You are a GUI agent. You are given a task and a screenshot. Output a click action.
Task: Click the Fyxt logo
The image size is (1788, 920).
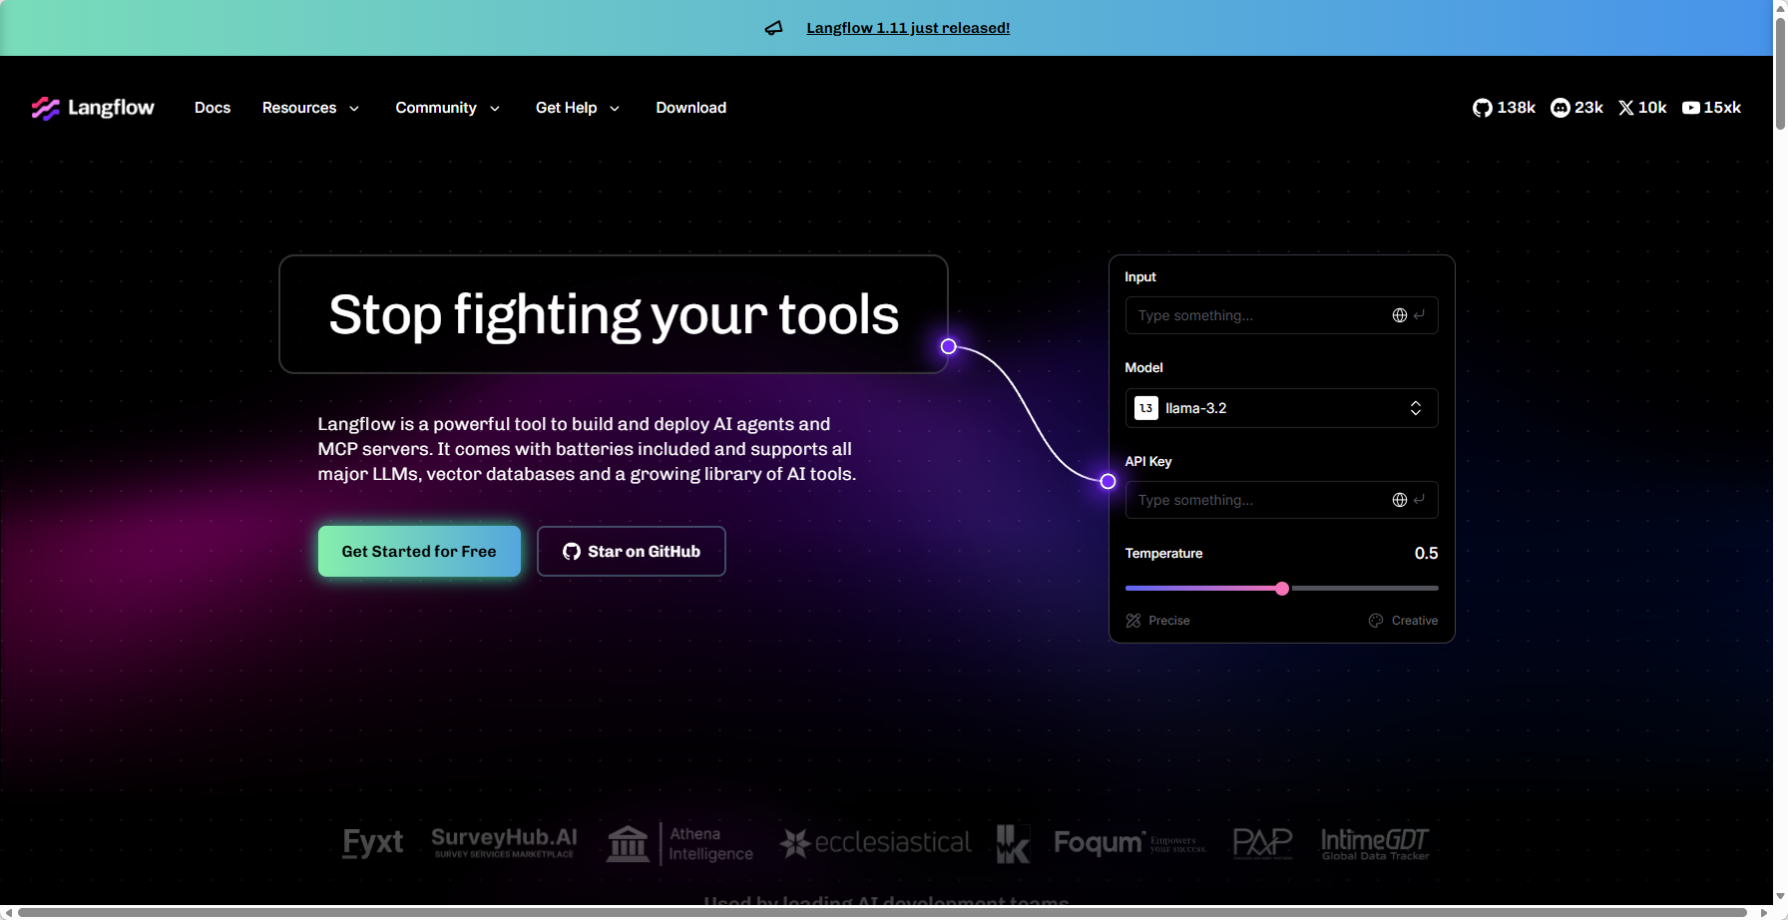373,843
